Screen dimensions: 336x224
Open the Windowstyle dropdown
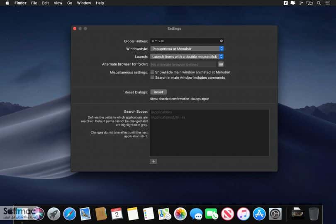tap(187, 49)
